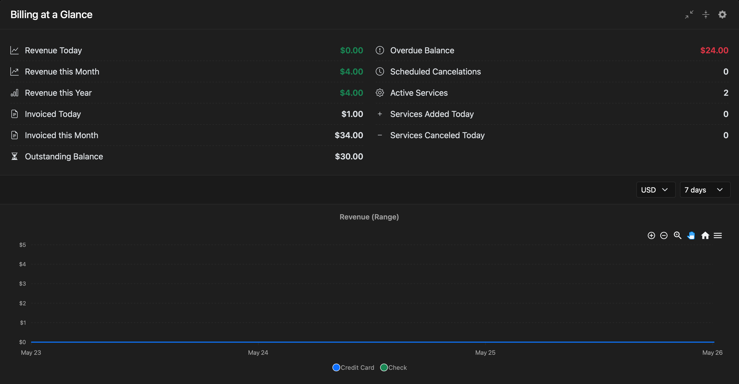Click the Invoiced this Month value $34.00
This screenshot has height=384, width=739.
pyautogui.click(x=349, y=135)
